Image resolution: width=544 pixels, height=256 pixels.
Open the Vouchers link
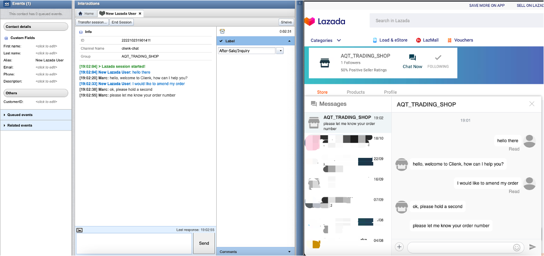click(x=460, y=40)
